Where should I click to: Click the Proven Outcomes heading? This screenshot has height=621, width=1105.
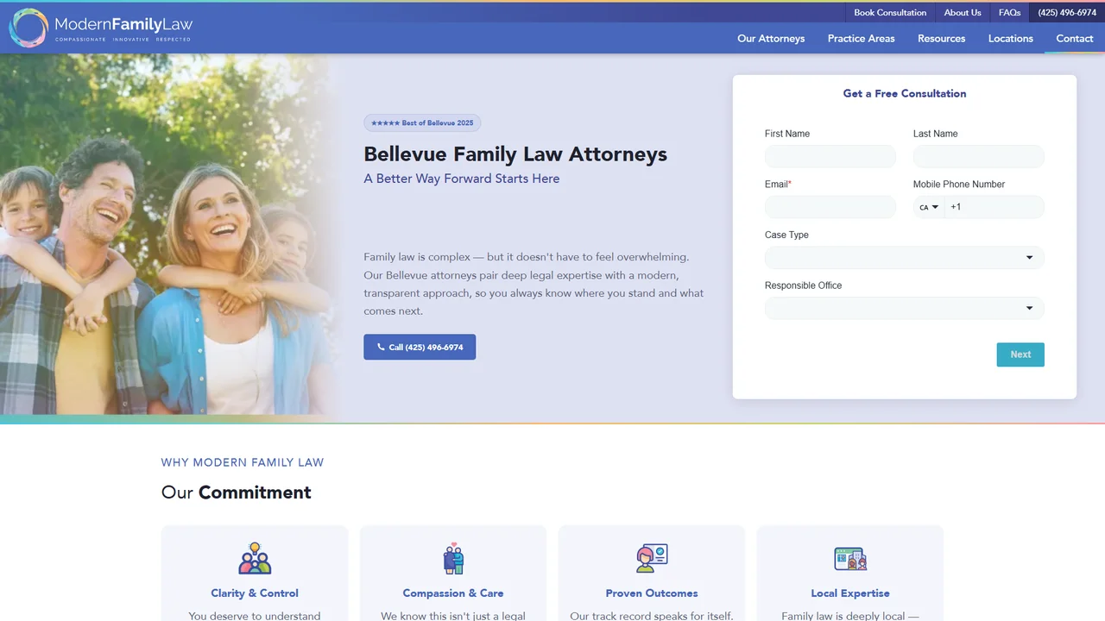pos(652,593)
